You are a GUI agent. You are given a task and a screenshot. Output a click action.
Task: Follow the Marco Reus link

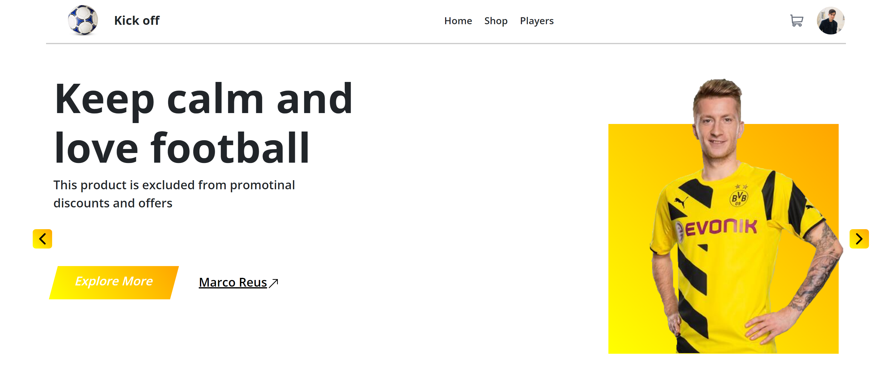click(x=233, y=282)
